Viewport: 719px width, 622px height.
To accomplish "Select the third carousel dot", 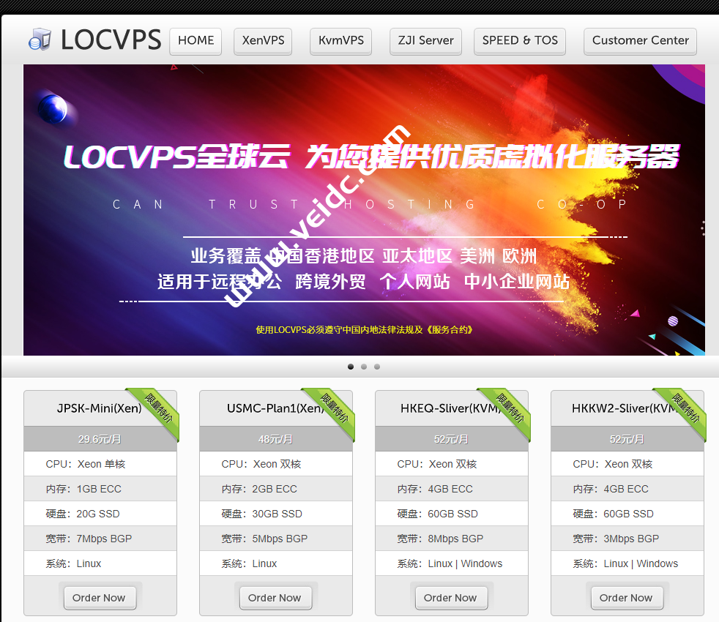I will [377, 367].
